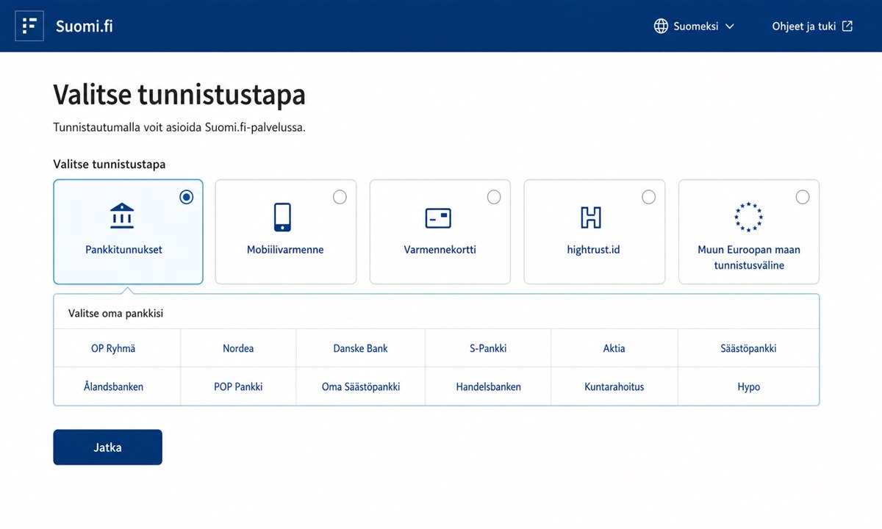Choose POP Pankki bank

tap(238, 386)
